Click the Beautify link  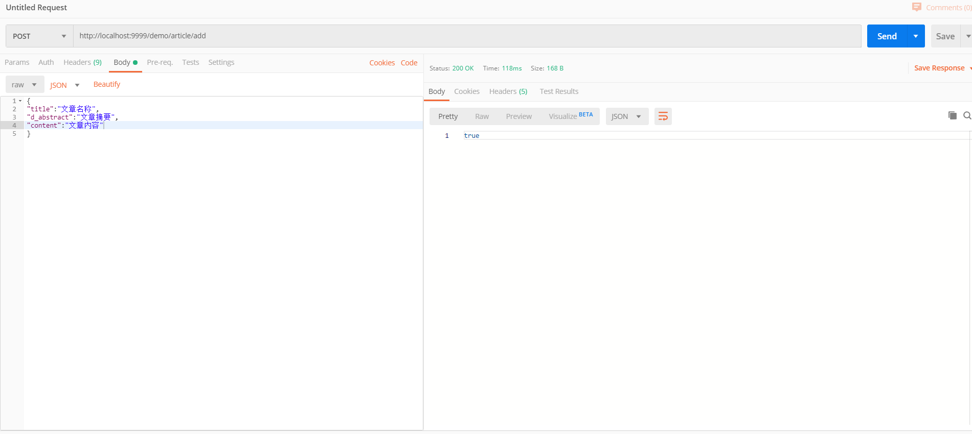click(107, 84)
